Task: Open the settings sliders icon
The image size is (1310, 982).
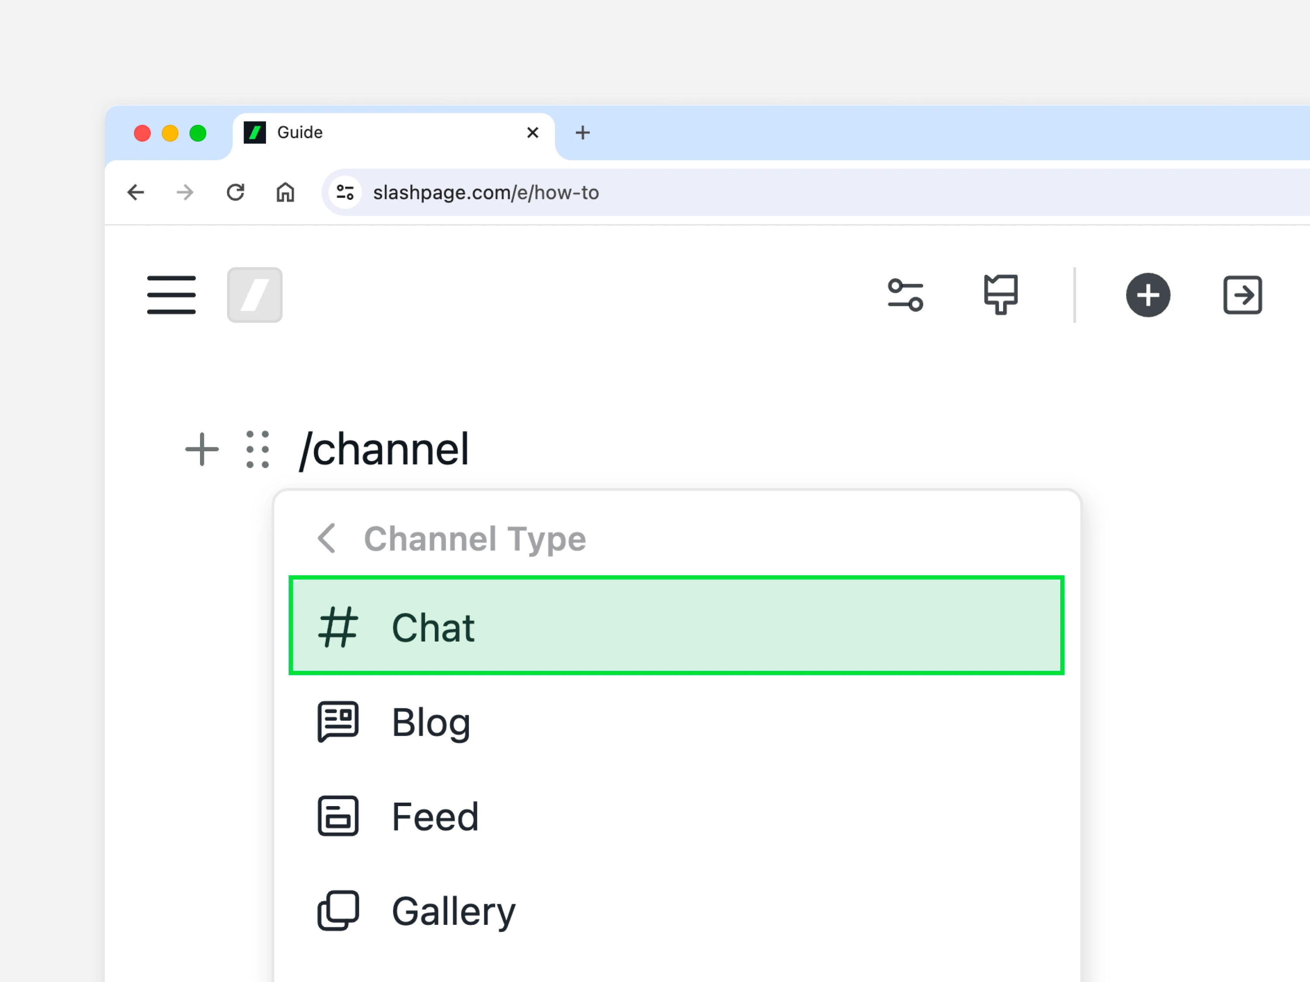Action: 906,295
